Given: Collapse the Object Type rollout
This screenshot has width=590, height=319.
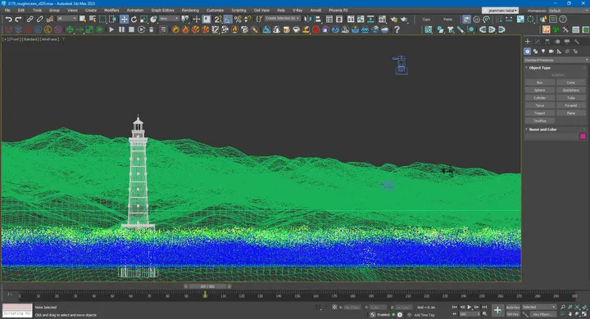Looking at the screenshot, I should (539, 68).
